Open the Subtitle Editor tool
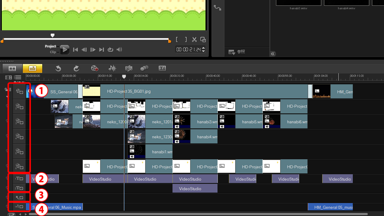The width and height of the screenshot is (384, 216). 162,69
